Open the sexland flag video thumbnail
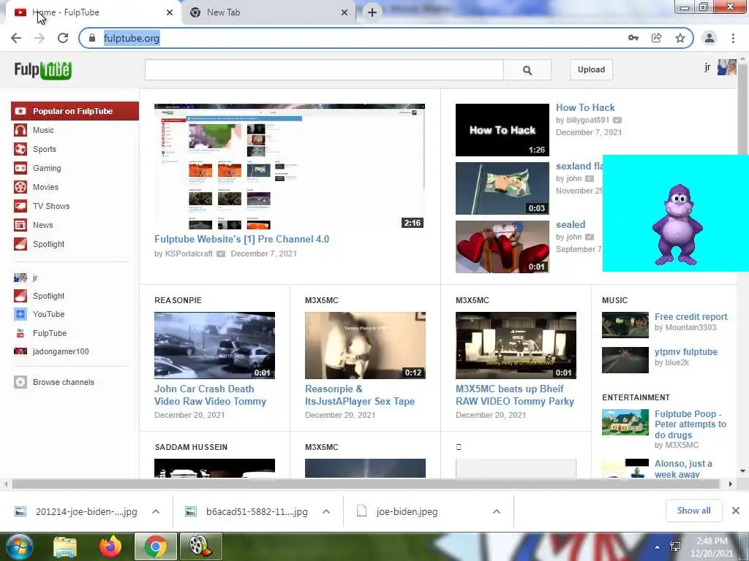749x561 pixels. click(x=502, y=188)
